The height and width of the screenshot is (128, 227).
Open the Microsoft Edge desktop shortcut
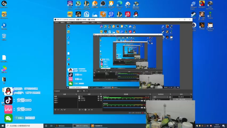click(119, 5)
